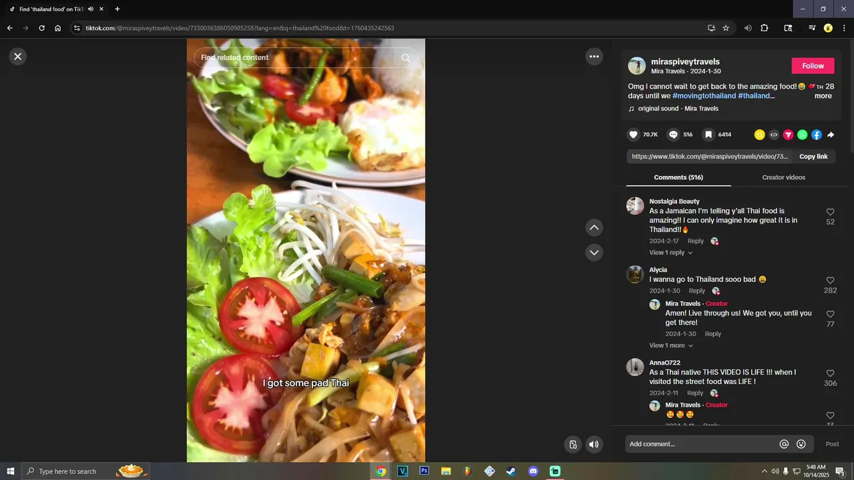This screenshot has width=854, height=480.
Task: Open a new browser tab
Action: pos(117,9)
